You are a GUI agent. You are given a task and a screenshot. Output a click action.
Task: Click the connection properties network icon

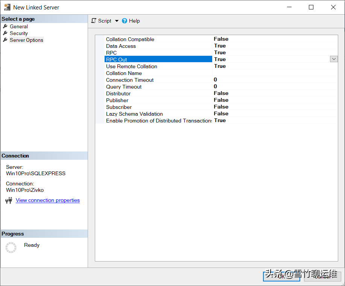(9, 200)
